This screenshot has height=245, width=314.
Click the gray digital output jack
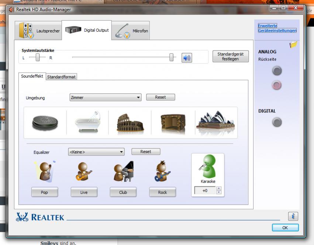[x=277, y=122]
